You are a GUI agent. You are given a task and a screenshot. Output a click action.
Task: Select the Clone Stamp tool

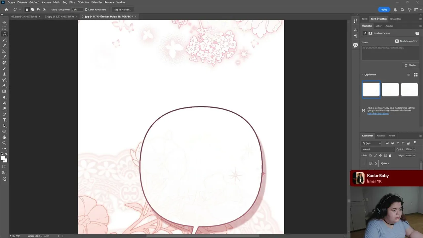(4, 74)
